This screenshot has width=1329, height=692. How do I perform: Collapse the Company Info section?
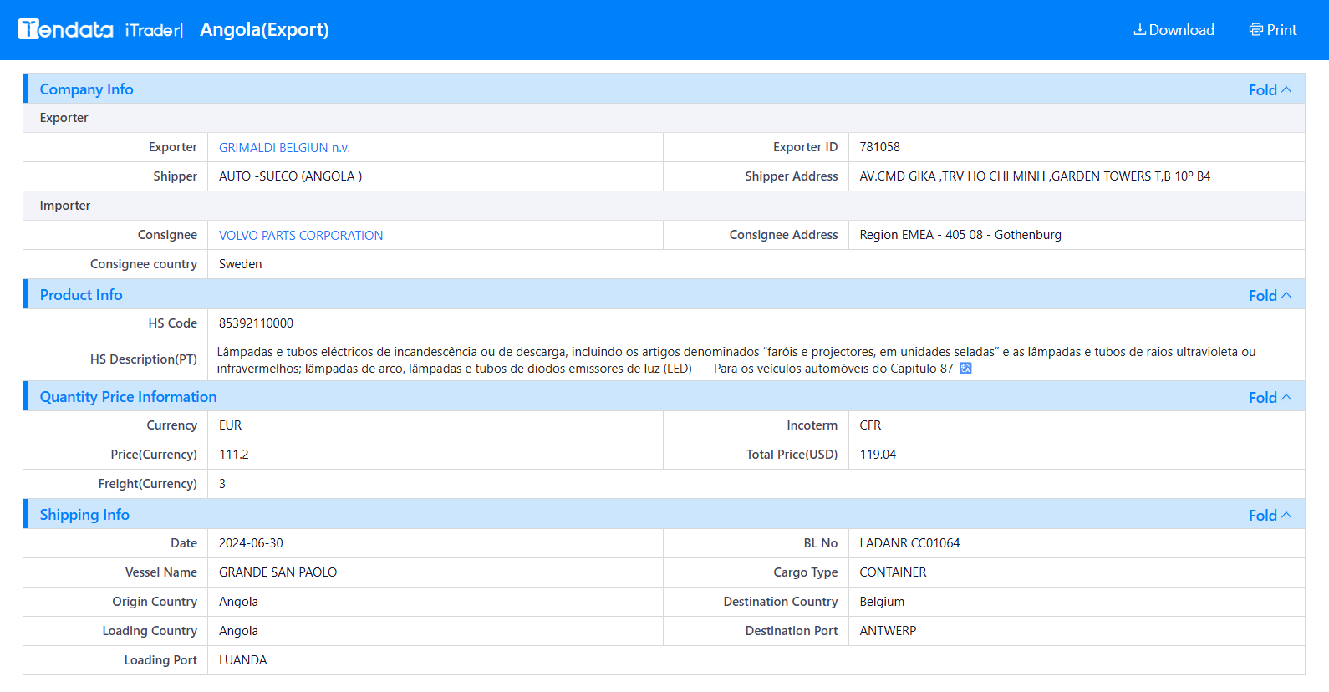pos(1270,89)
